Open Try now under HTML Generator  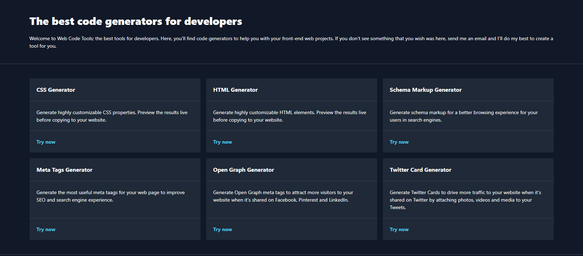coord(222,142)
